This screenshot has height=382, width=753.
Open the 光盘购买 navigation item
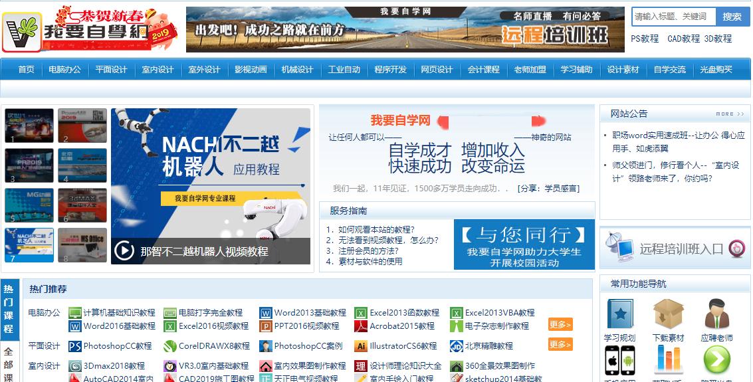click(x=716, y=70)
